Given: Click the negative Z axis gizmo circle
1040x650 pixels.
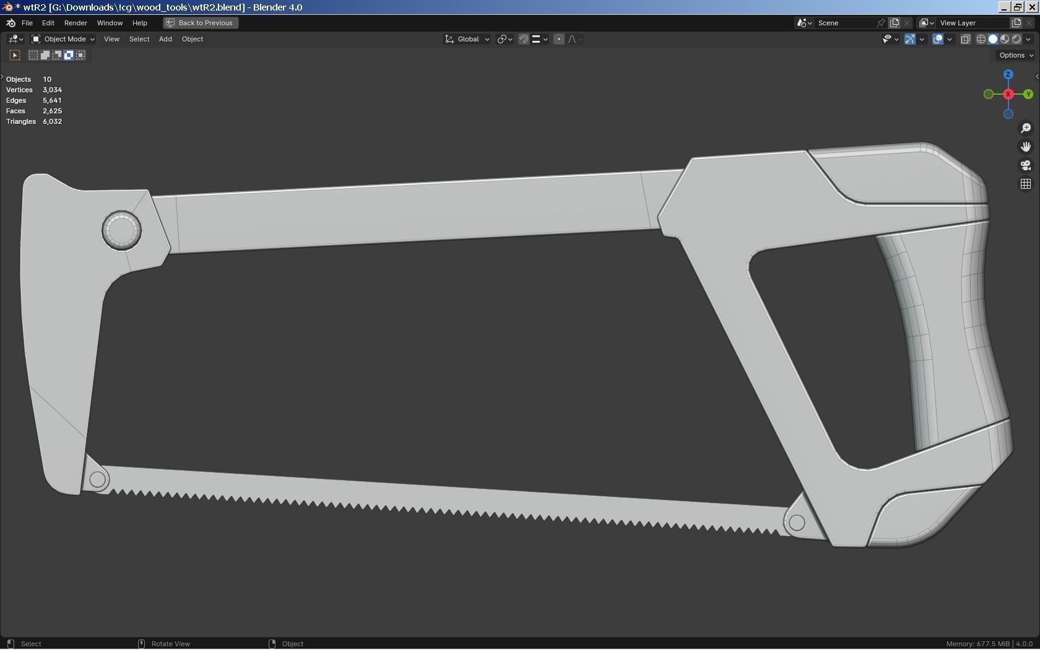Looking at the screenshot, I should click(1008, 114).
